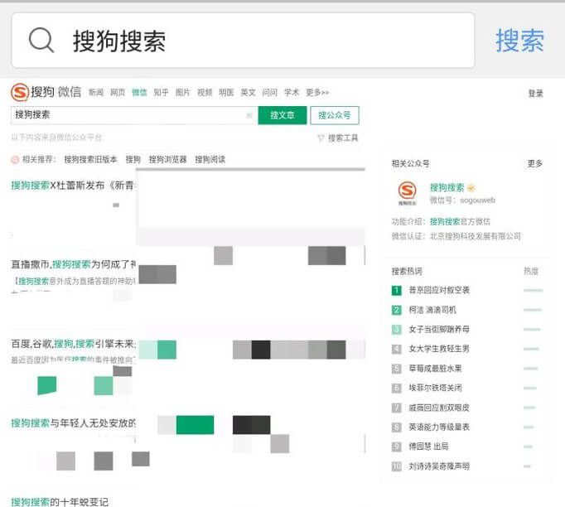Click 北京搜狗科技发展有限公司 certification text

[x=476, y=236]
